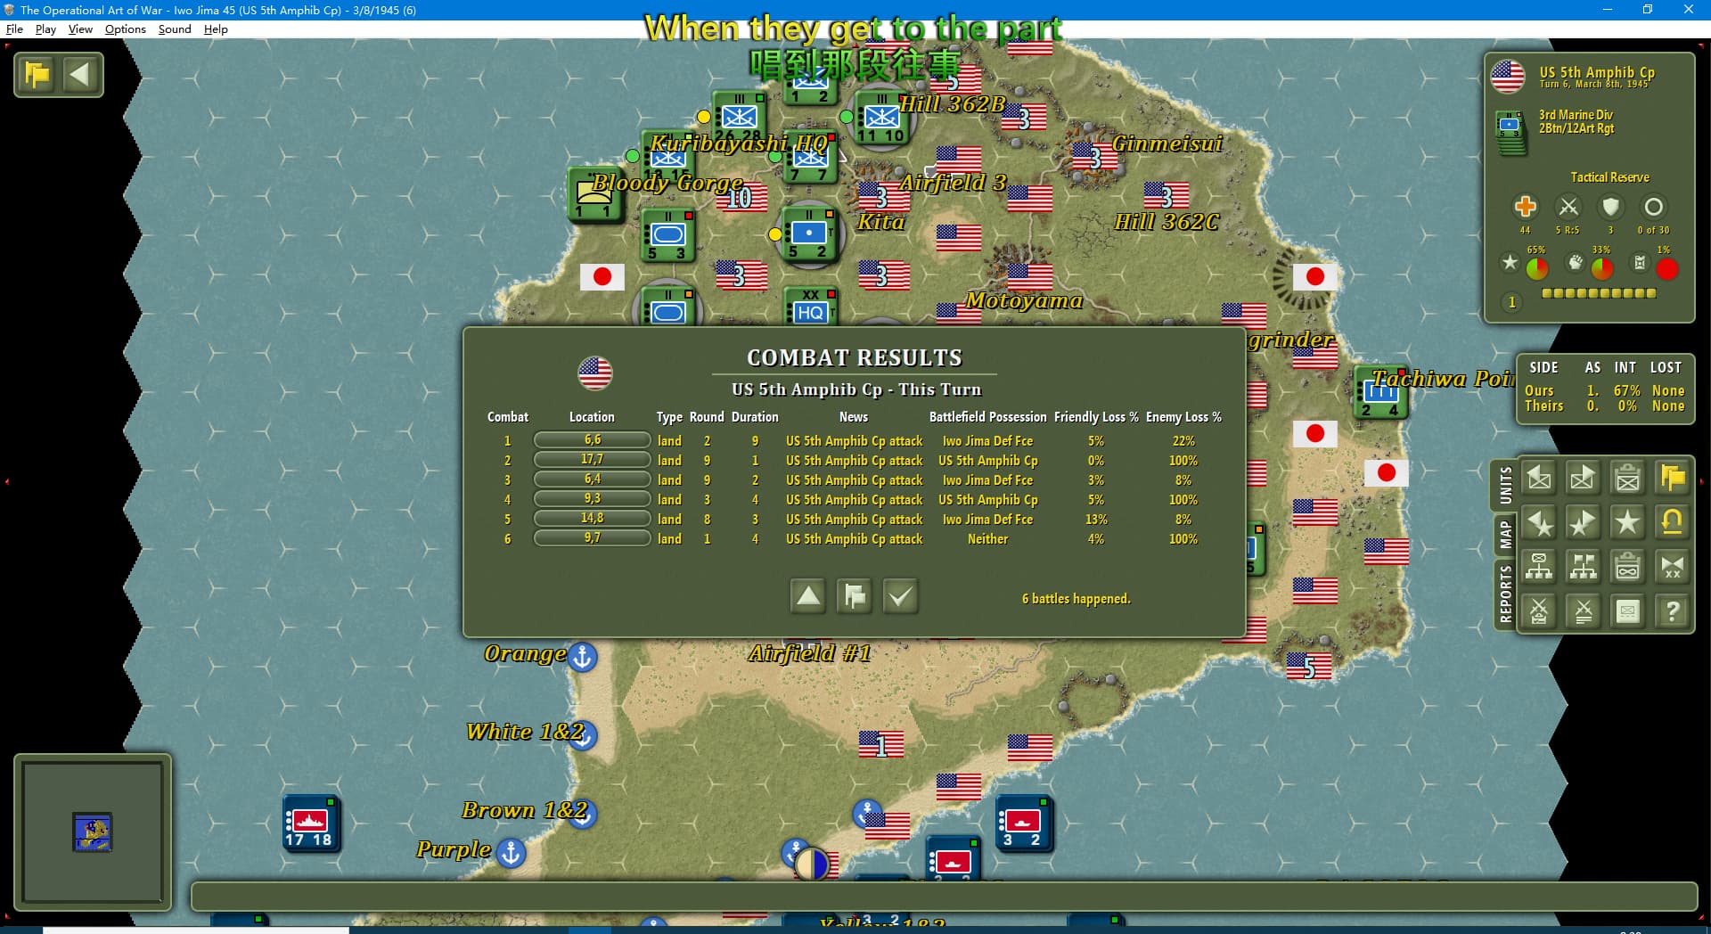Select combat location 9,7 bar

pyautogui.click(x=592, y=538)
